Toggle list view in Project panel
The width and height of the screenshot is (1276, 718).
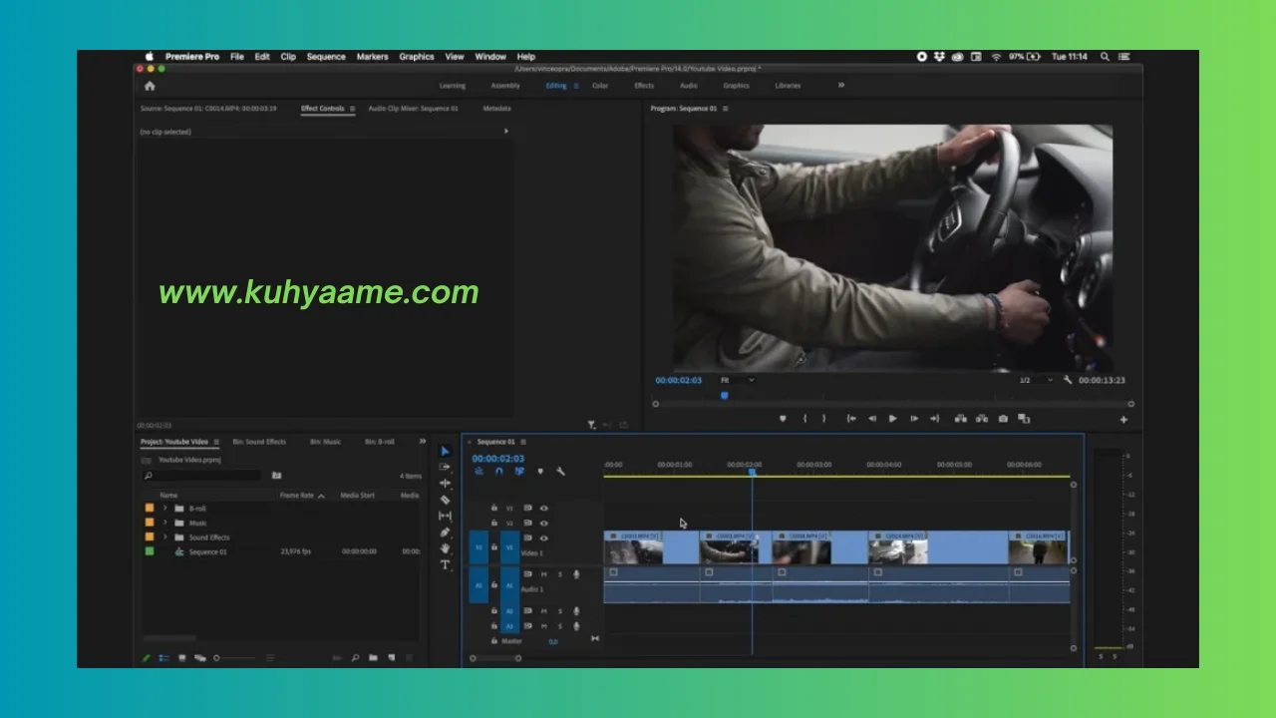coord(164,658)
